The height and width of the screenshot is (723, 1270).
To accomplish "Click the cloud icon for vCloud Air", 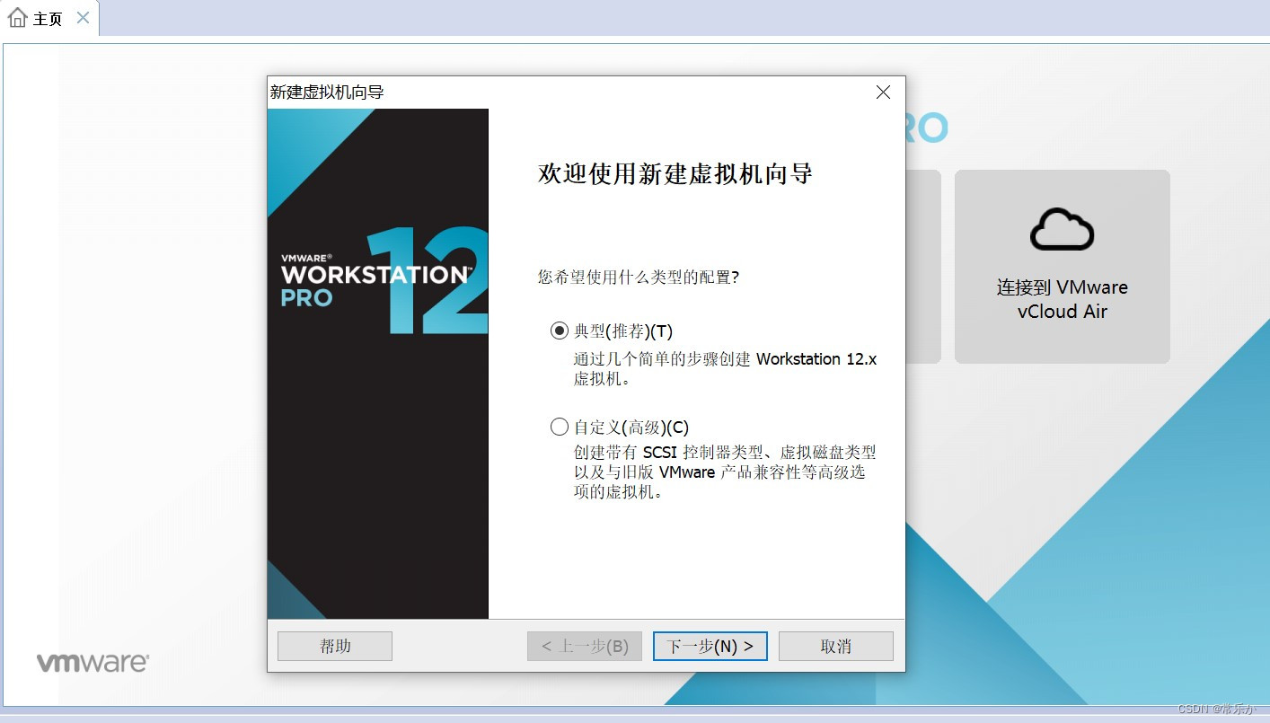I will pyautogui.click(x=1062, y=229).
